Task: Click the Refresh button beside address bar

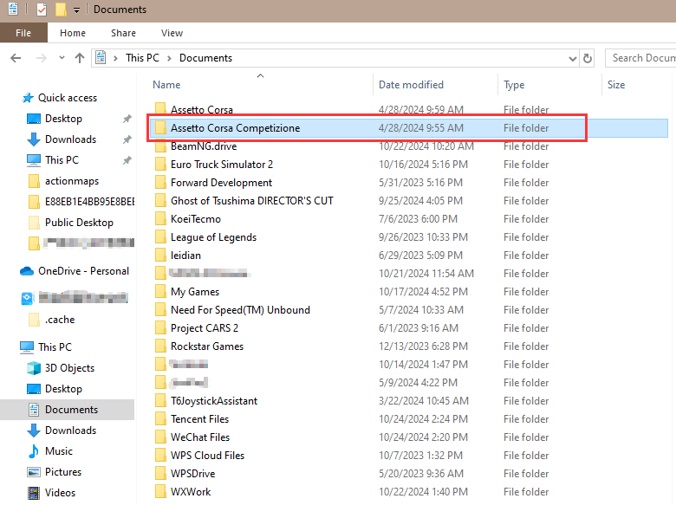Action: (x=588, y=58)
